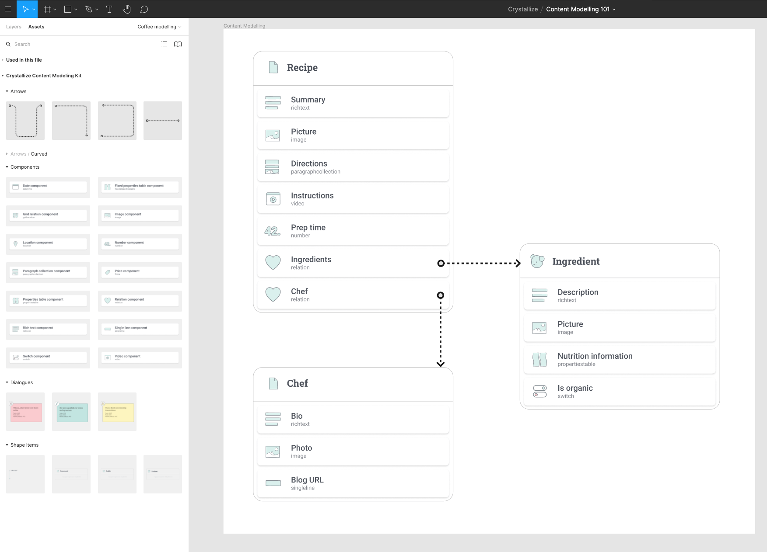Click the Ingredient bear face icon
The height and width of the screenshot is (552, 767).
537,261
